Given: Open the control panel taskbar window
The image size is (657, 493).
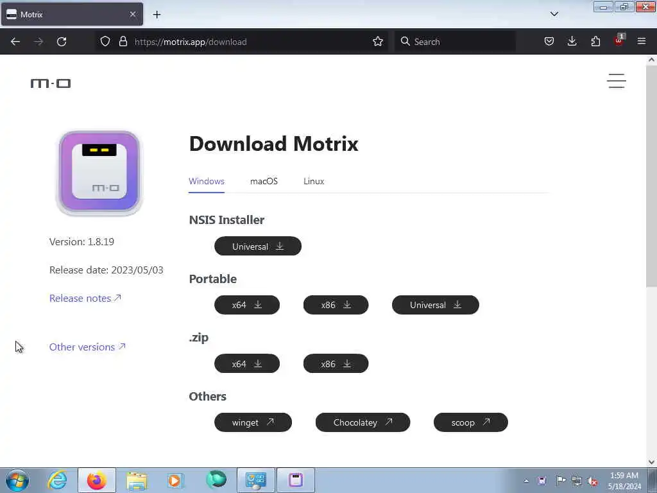Looking at the screenshot, I should click(x=256, y=480).
